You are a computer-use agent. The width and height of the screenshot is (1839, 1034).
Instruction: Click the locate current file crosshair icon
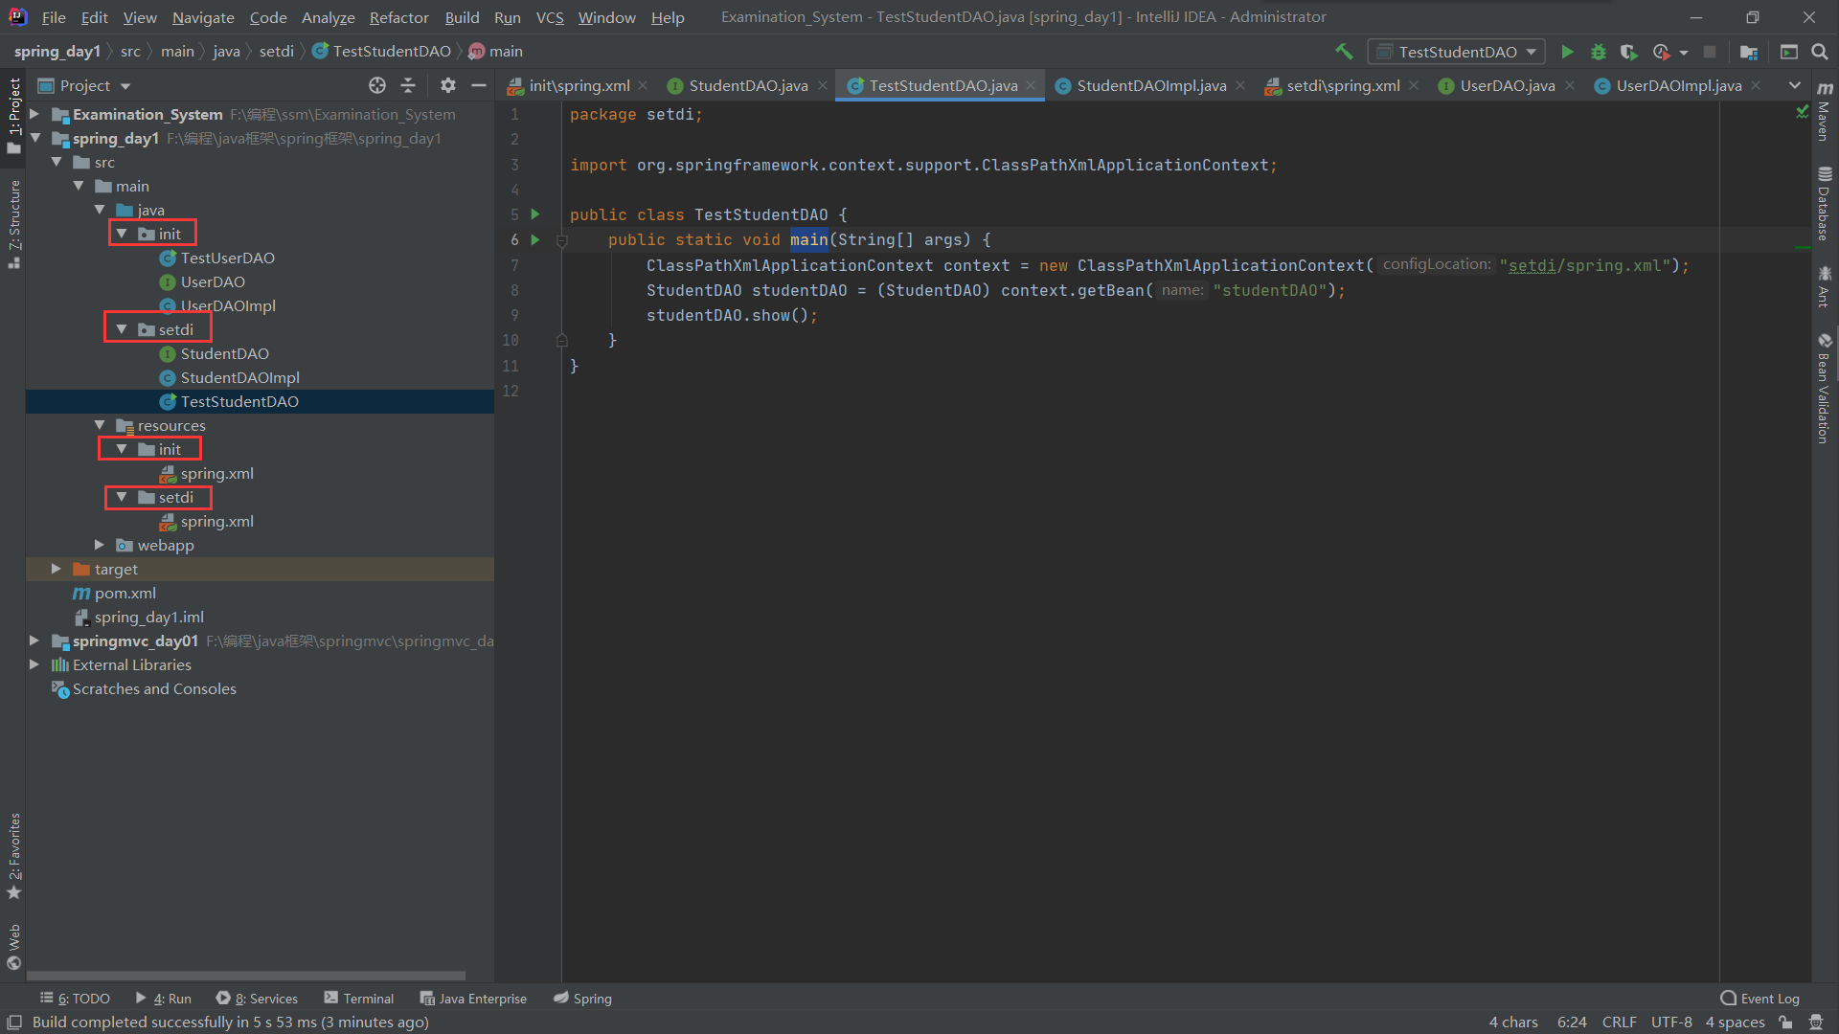[x=377, y=85]
